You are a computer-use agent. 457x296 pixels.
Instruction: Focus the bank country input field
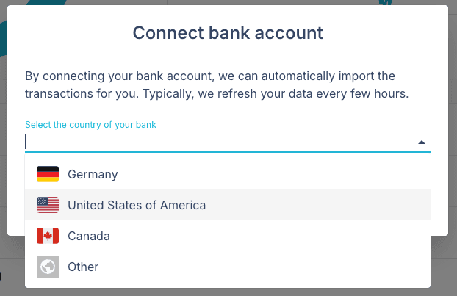[213, 142]
